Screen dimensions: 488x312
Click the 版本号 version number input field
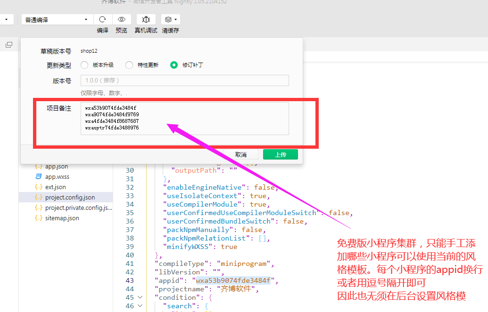pos(184,80)
